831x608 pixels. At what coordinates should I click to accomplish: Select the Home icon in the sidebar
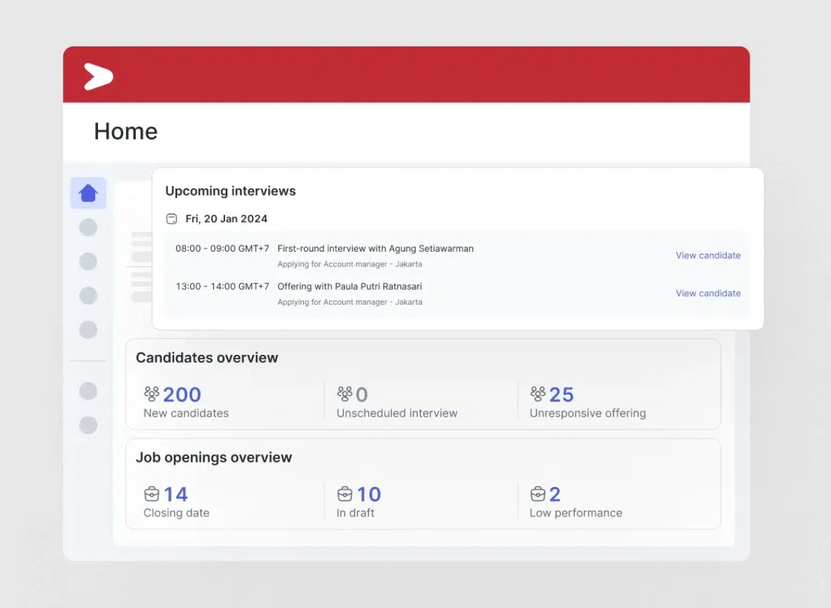[x=88, y=193]
